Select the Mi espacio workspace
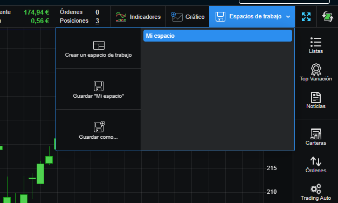Image resolution: width=338 pixels, height=203 pixels. (x=218, y=36)
